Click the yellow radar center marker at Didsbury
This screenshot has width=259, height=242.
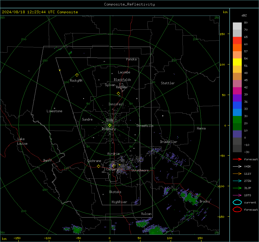(110, 125)
